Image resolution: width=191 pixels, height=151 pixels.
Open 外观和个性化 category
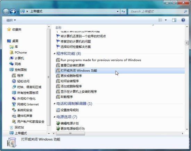pos(26,99)
